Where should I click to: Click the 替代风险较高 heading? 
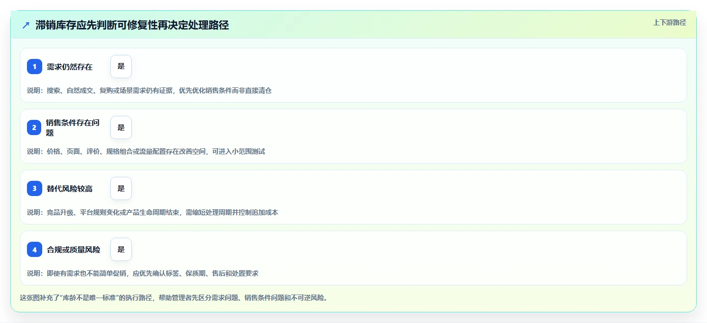click(70, 188)
